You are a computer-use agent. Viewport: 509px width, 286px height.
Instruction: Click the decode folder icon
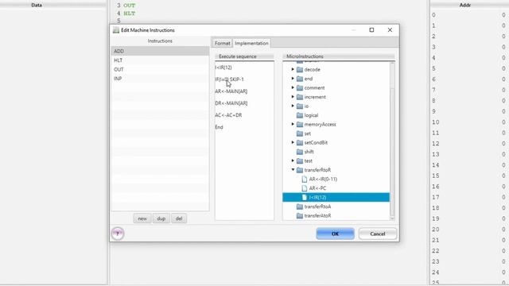tap(300, 70)
